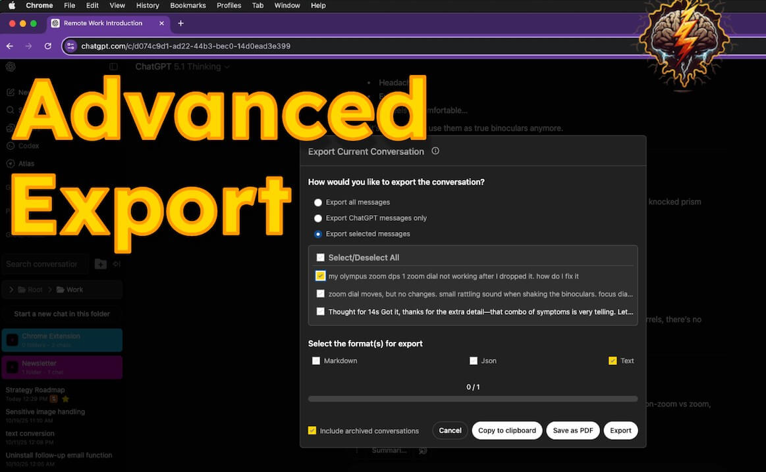Open the Profiles menu
Viewport: 766px width, 472px height.
point(229,5)
